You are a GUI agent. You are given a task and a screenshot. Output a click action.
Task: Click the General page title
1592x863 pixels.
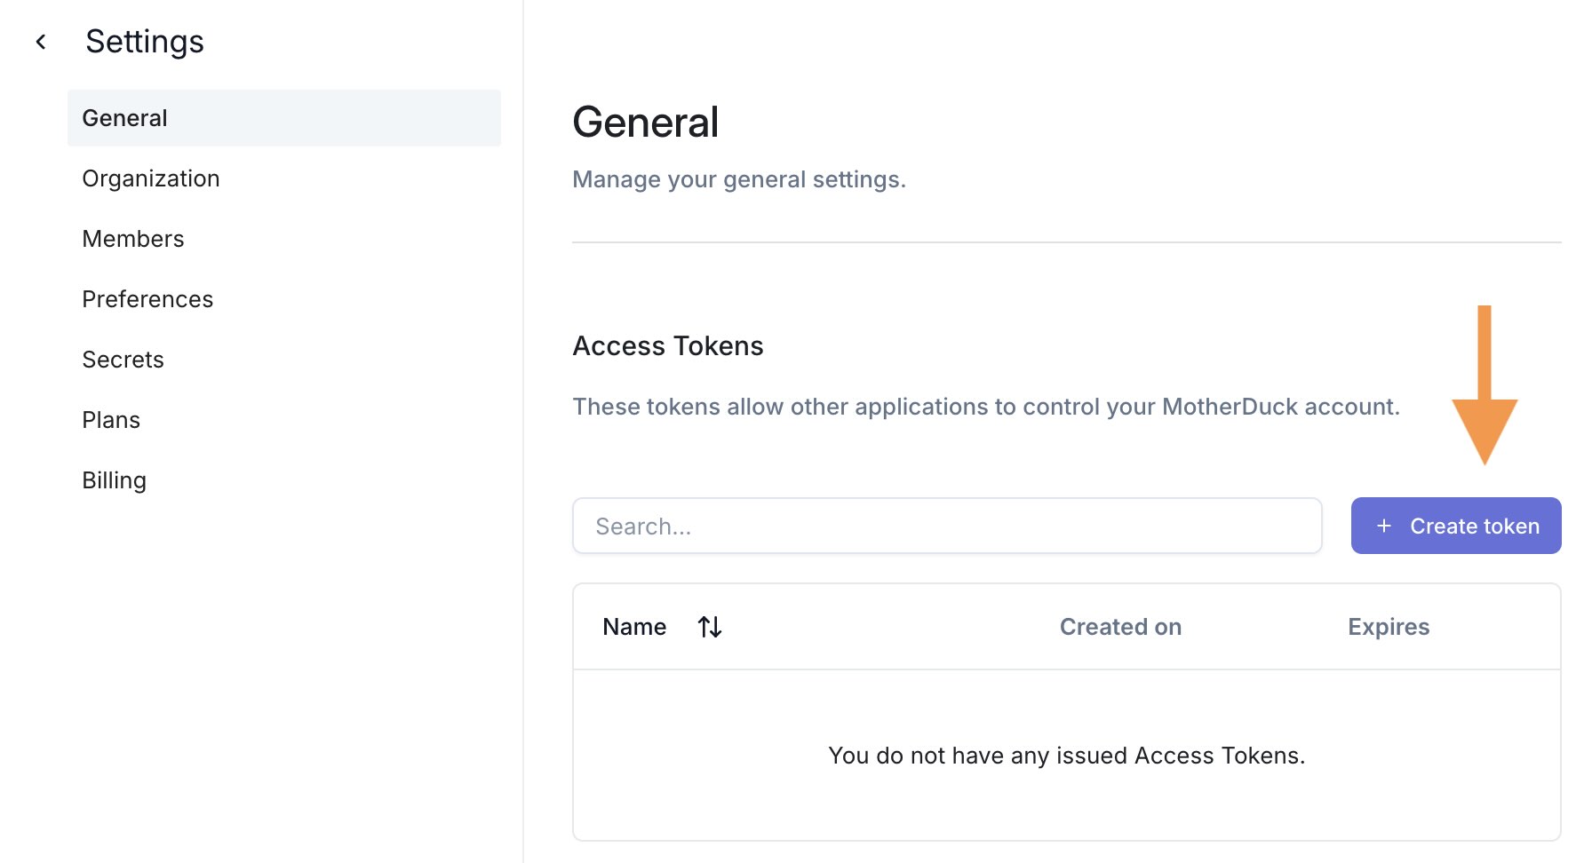(646, 121)
